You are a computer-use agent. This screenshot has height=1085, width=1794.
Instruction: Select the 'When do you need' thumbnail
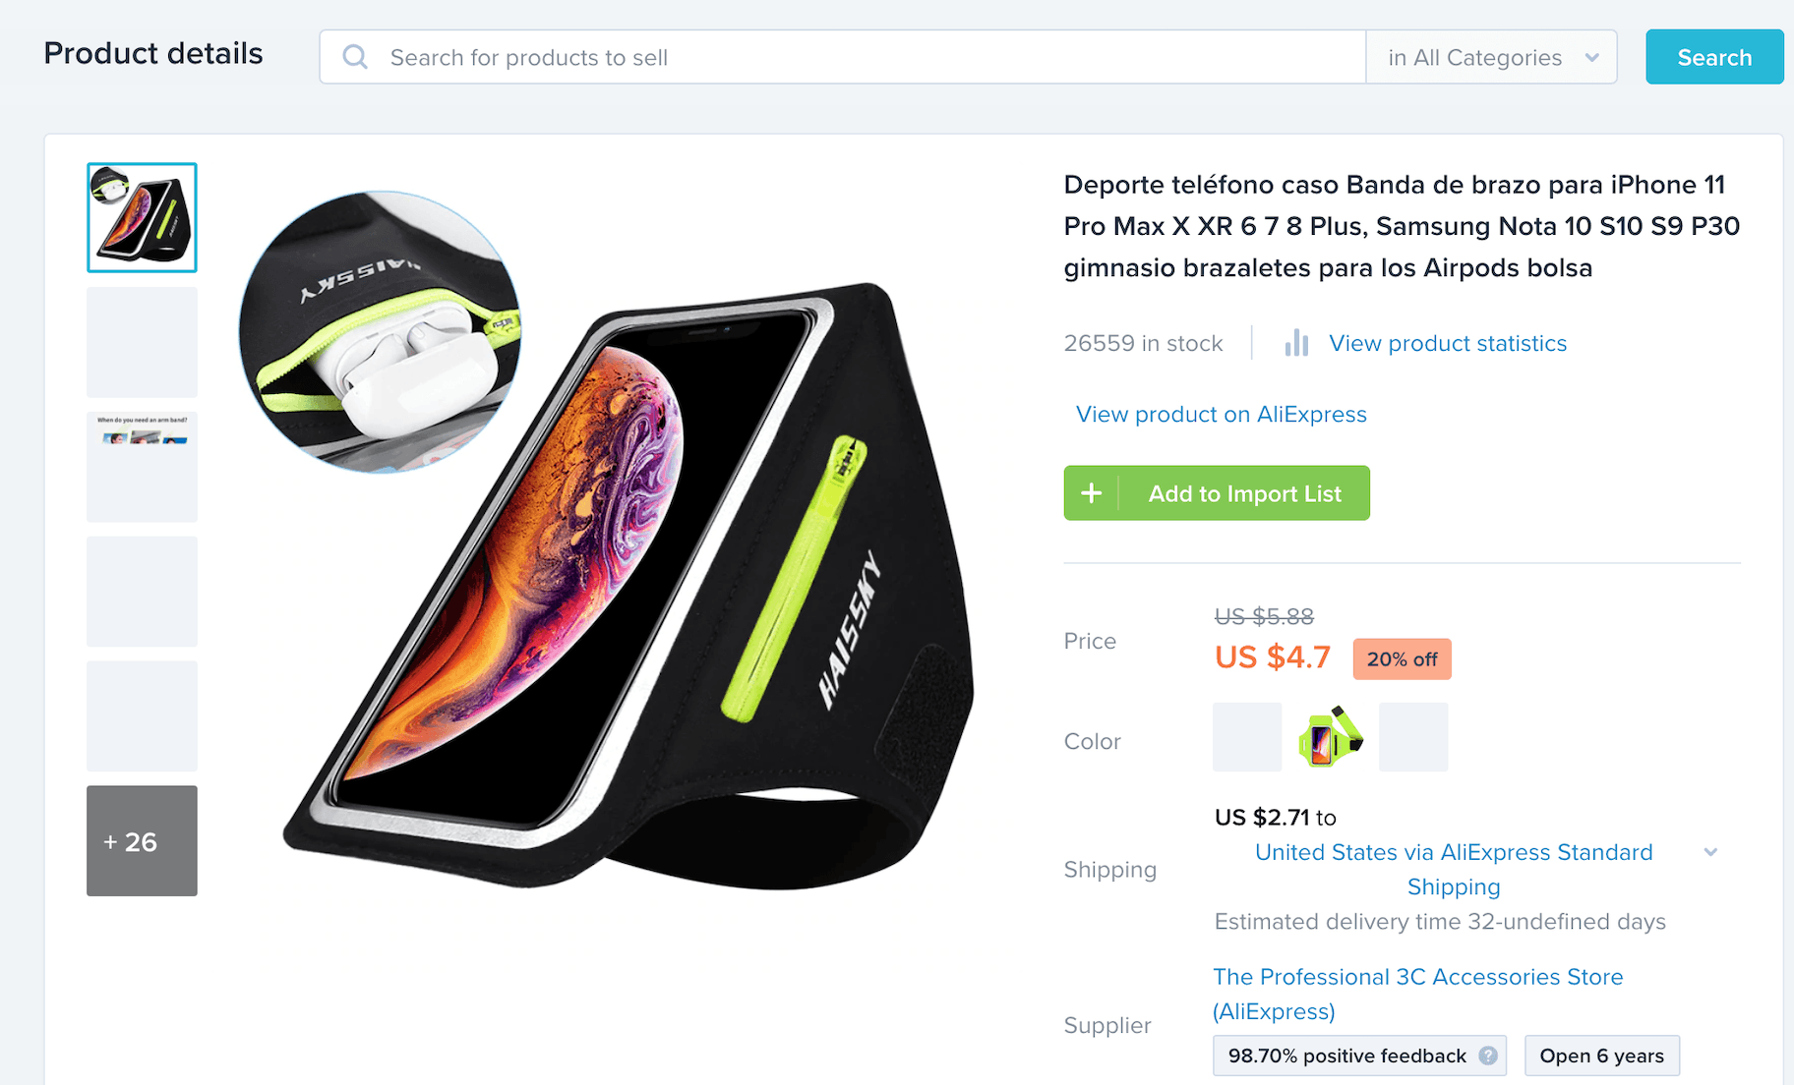[142, 467]
